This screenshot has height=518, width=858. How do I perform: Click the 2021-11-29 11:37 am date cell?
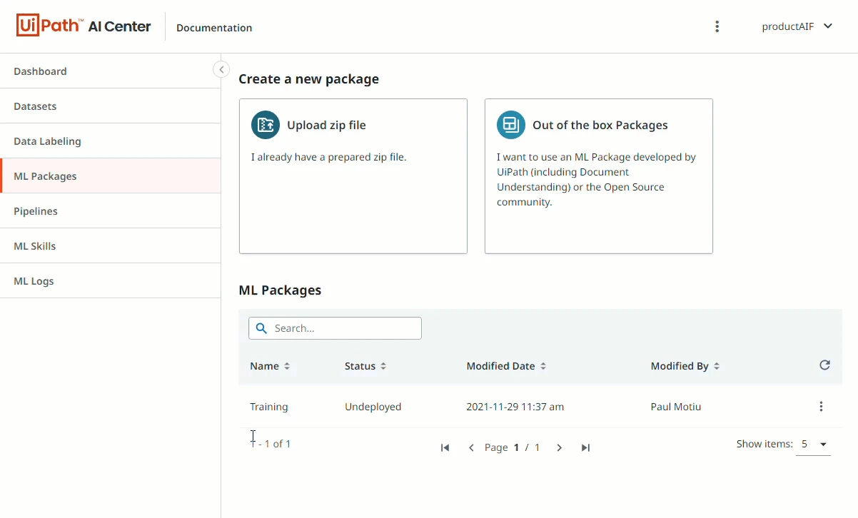515,407
